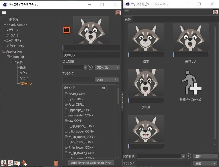Viewport: 219px width, 167px height.
Task: Expand the Eye_CTRLs parameter
Action: tap(66, 99)
